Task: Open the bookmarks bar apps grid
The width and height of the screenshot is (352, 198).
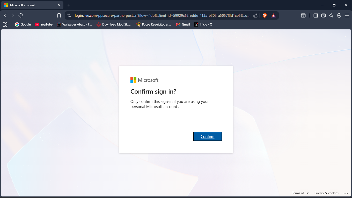Action: tap(5, 24)
